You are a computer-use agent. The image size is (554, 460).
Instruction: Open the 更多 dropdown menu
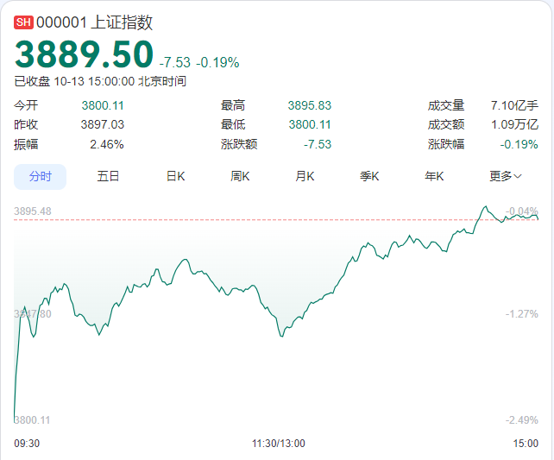[x=505, y=176]
